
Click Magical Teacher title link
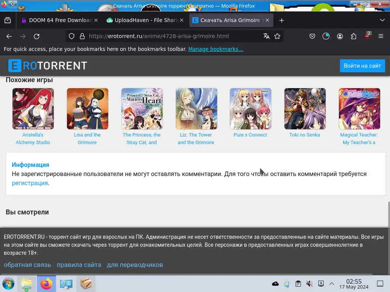tap(359, 138)
